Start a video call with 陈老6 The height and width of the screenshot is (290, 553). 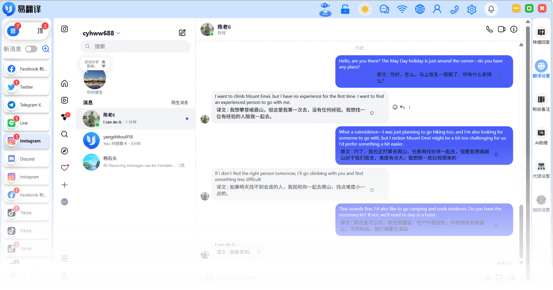pyautogui.click(x=502, y=29)
